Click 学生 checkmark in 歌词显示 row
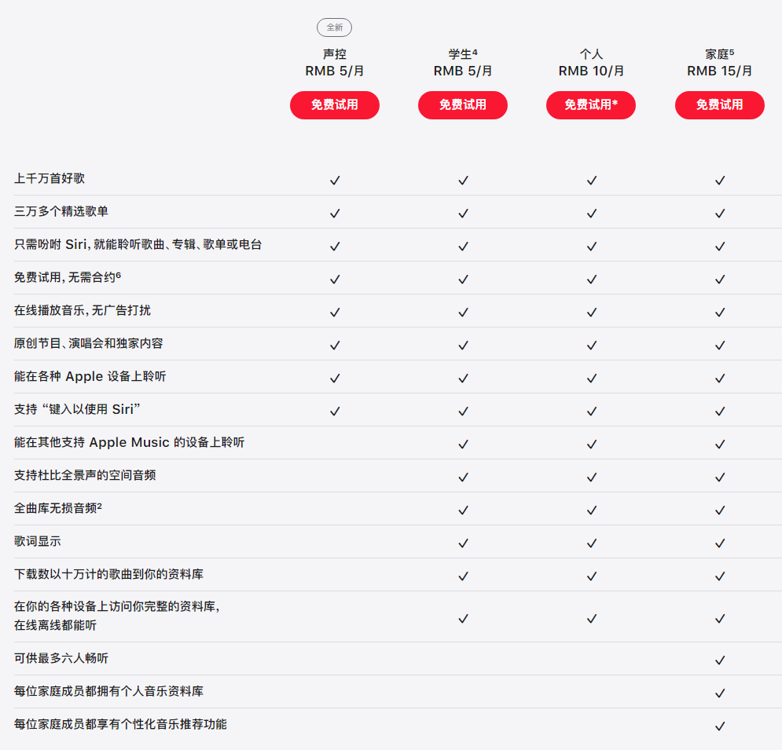The width and height of the screenshot is (782, 750). 463,543
